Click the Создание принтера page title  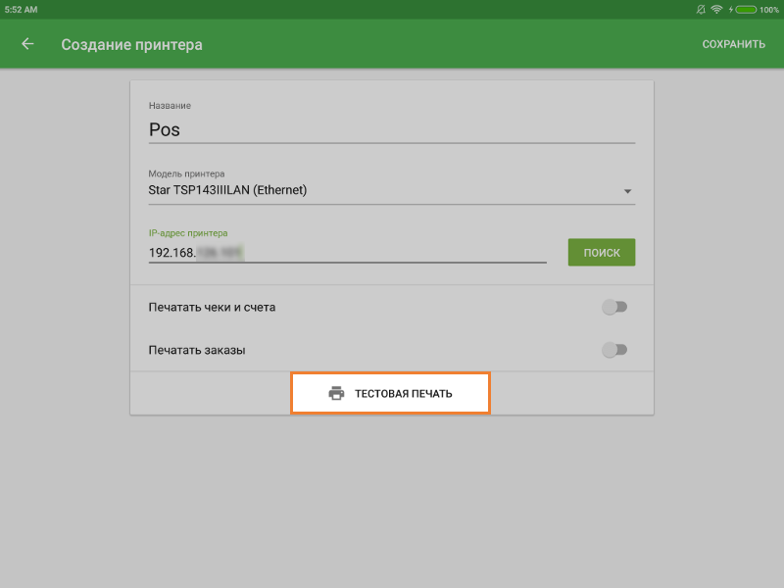pyautogui.click(x=131, y=44)
